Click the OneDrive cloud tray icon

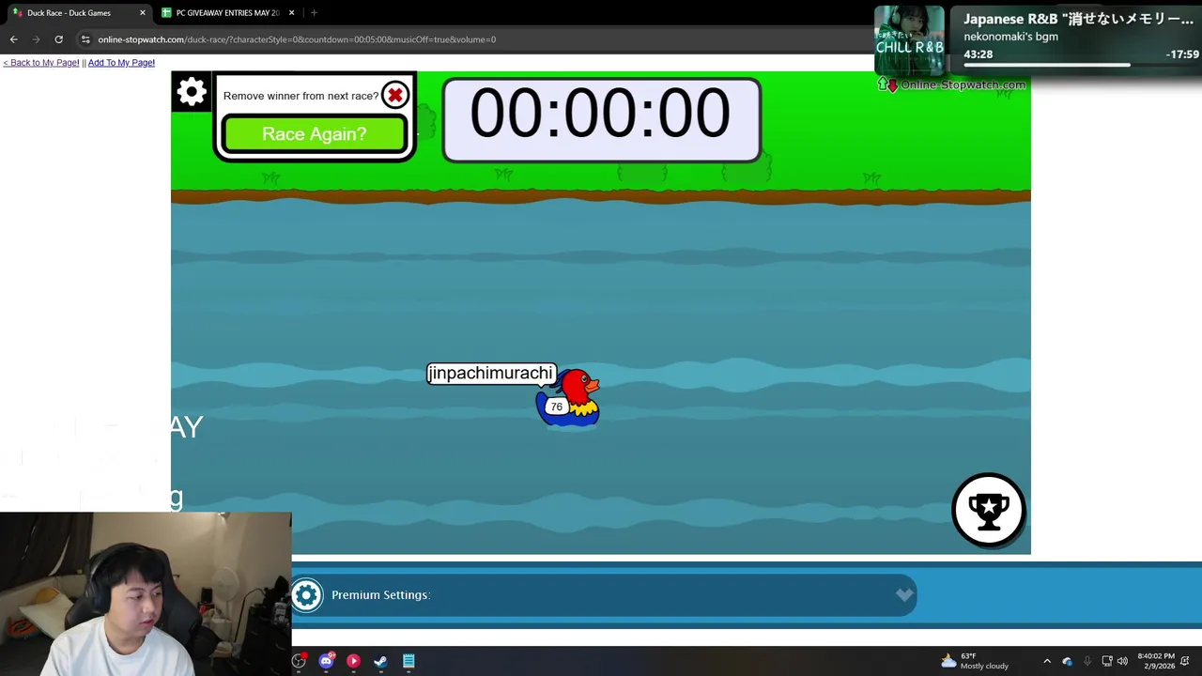[x=1067, y=661]
